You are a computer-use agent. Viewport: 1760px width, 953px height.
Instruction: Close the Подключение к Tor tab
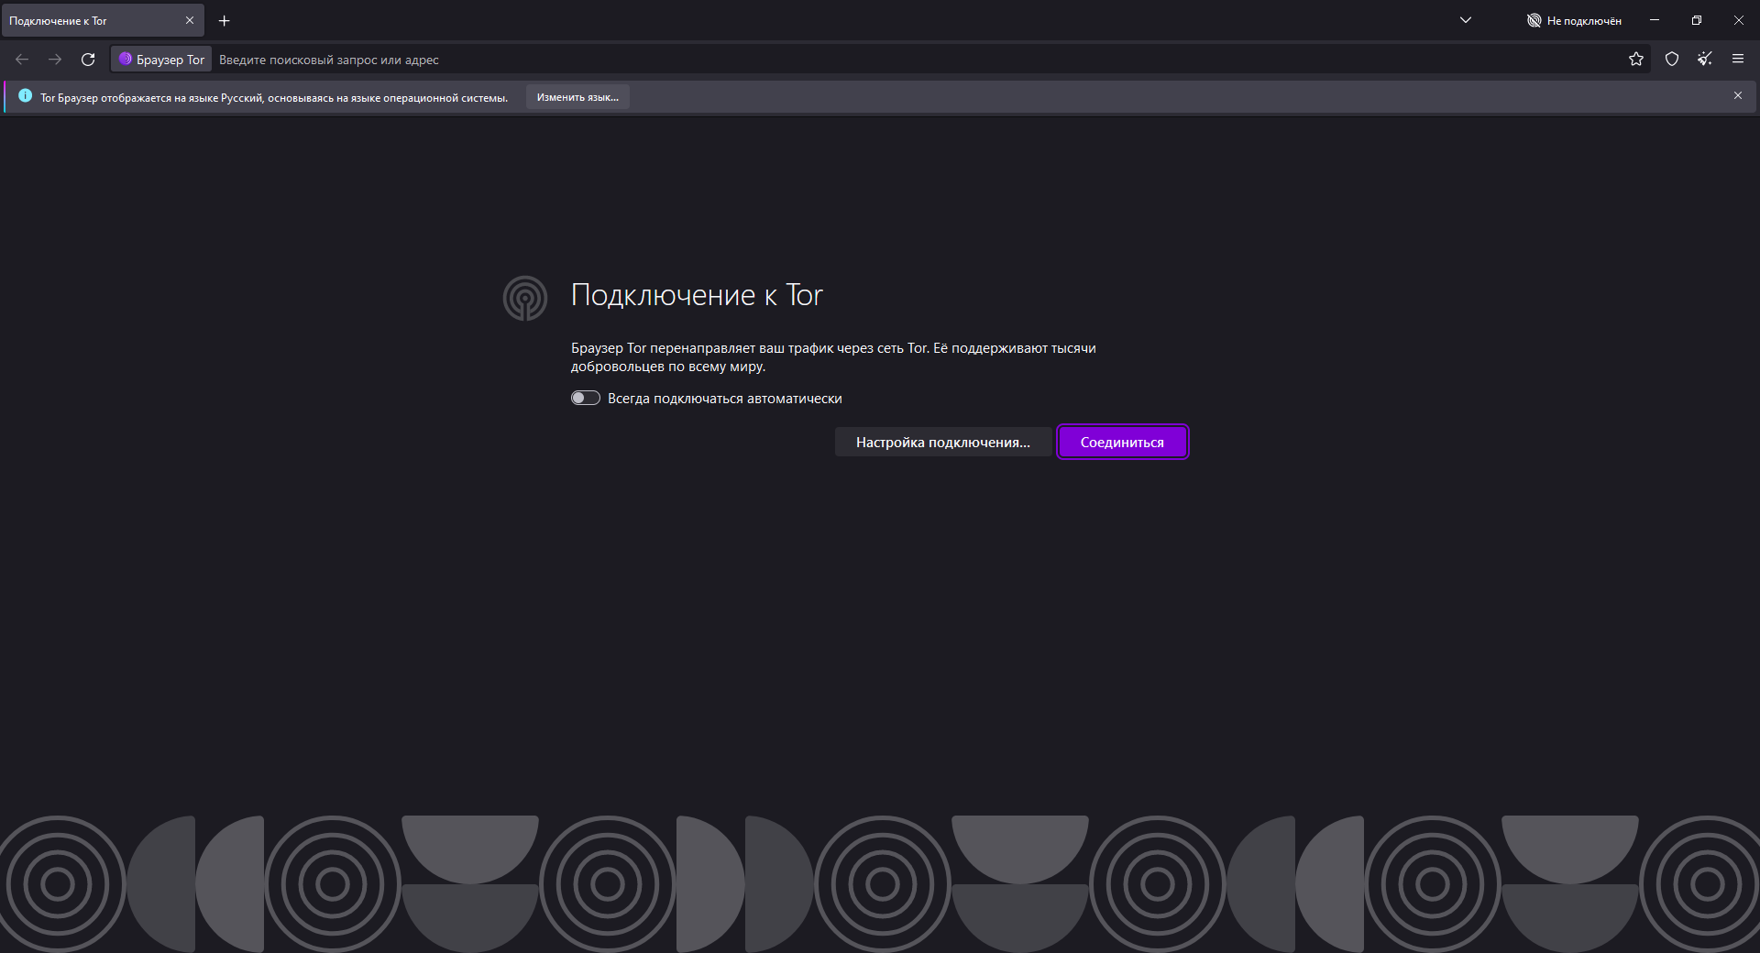click(190, 20)
